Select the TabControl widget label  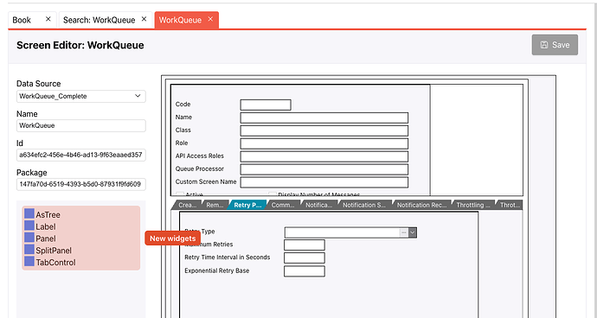click(55, 263)
